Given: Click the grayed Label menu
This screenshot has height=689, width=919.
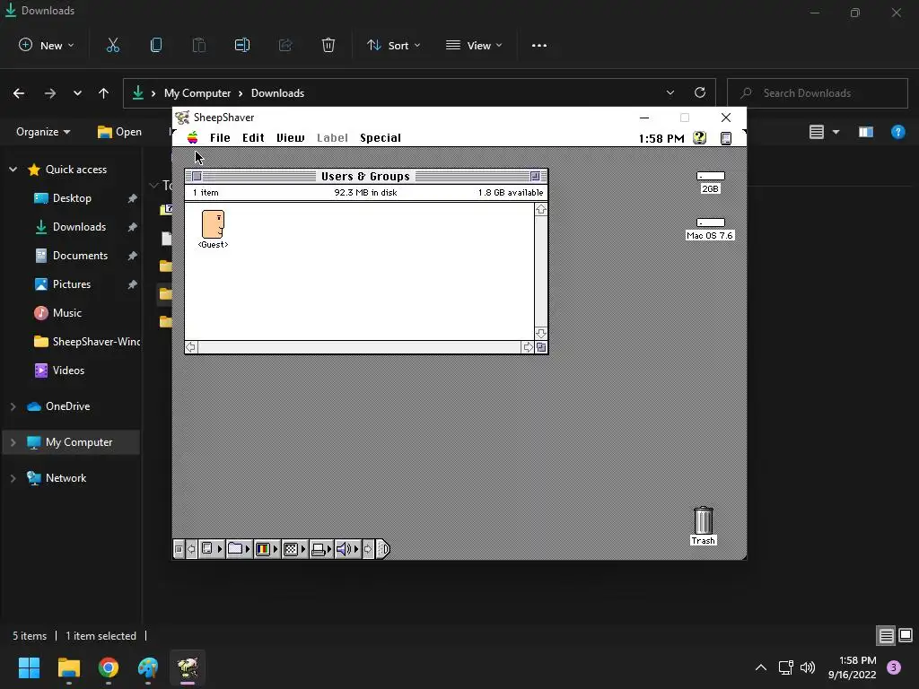Looking at the screenshot, I should [x=332, y=137].
